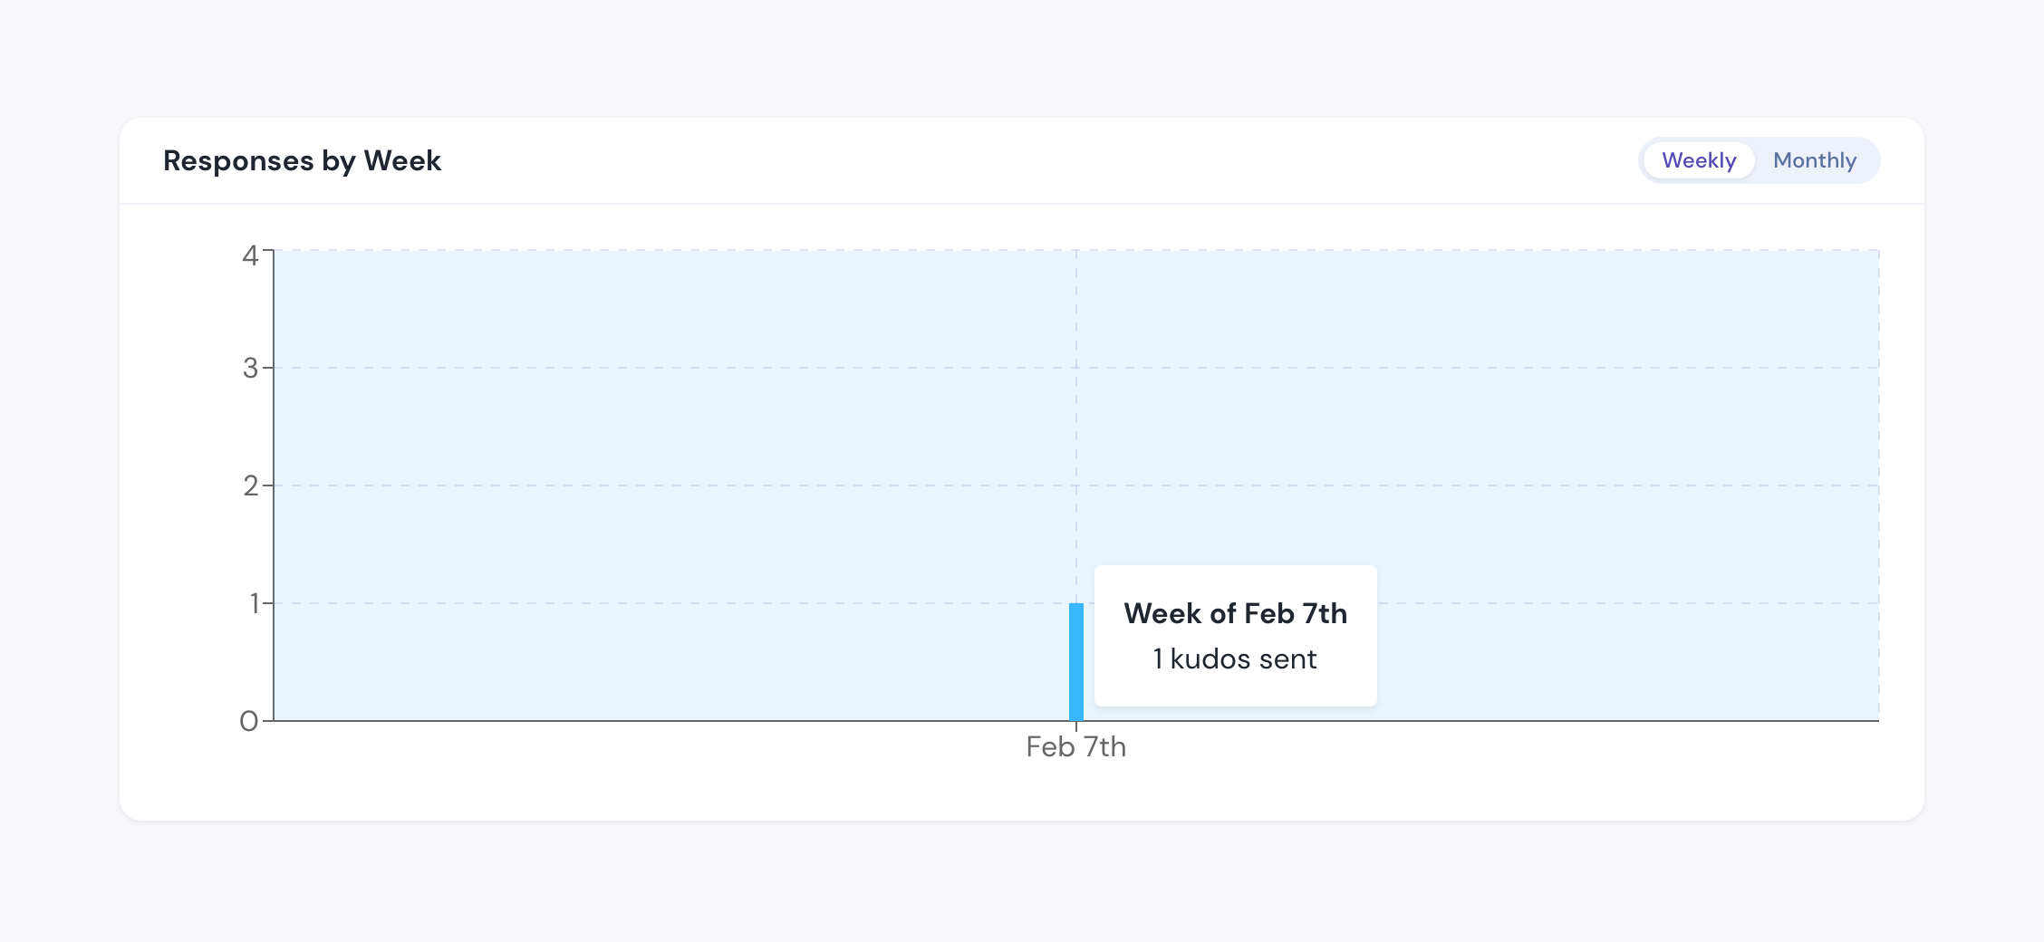The width and height of the screenshot is (2044, 942).
Task: Click the "Responses by Week" chart title
Action: click(x=302, y=160)
